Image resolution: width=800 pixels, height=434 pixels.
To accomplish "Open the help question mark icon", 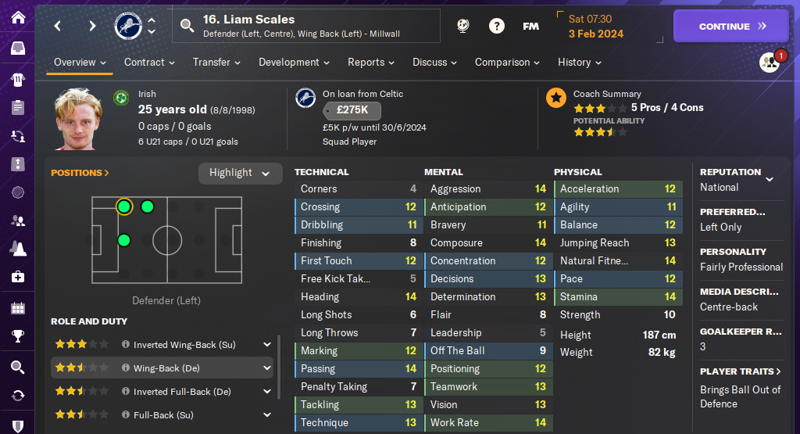I will click(497, 26).
